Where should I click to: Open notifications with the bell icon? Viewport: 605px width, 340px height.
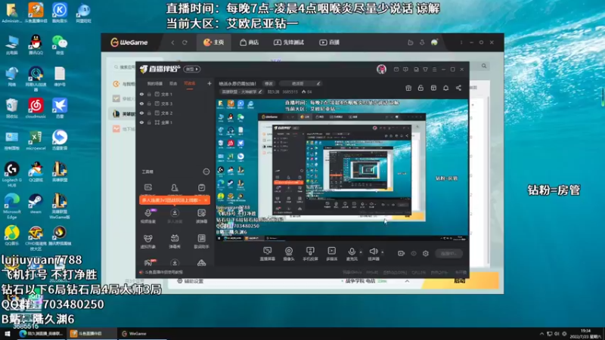tap(446, 88)
